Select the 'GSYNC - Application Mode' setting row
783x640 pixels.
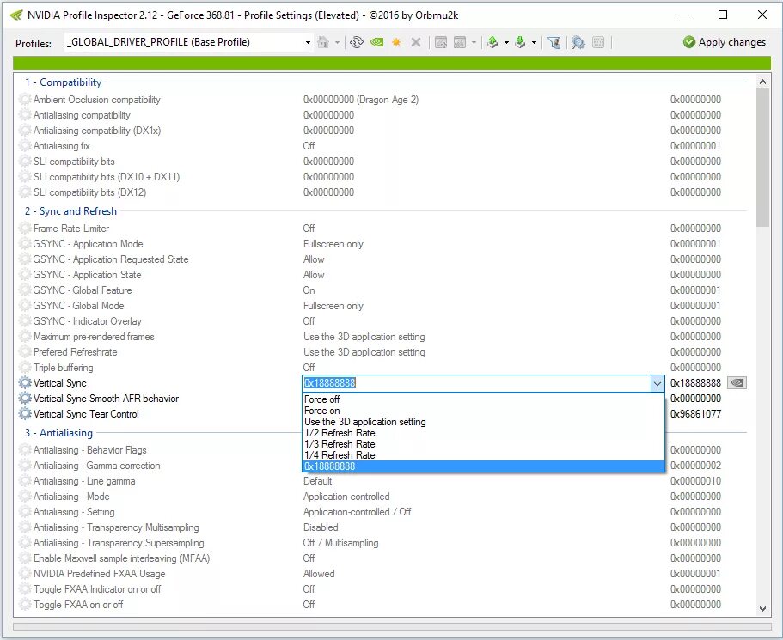(x=383, y=244)
